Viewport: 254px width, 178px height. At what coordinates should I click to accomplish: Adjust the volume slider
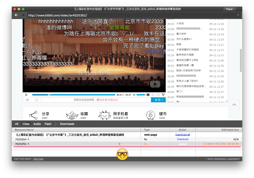pyautogui.click(x=141, y=95)
